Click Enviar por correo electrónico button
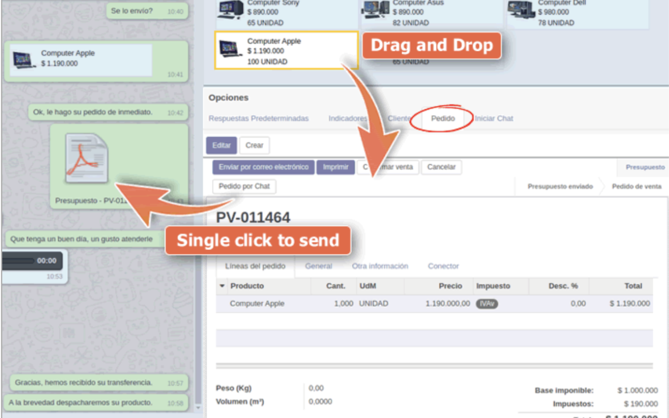The width and height of the screenshot is (669, 418). click(x=263, y=167)
